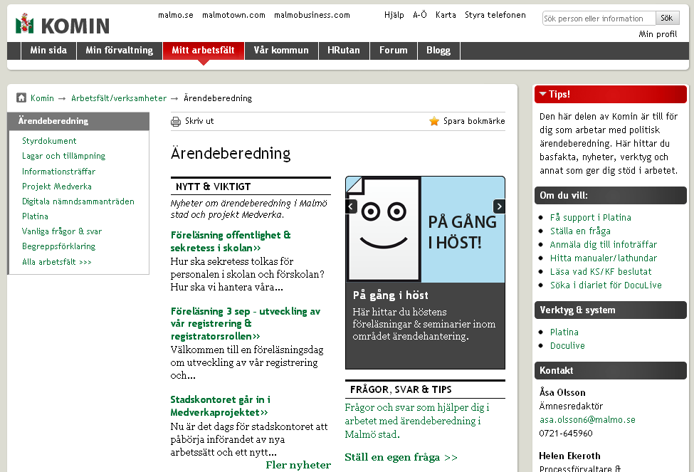Open Anmäla dig till infoträffar
The image size is (694, 472).
(x=604, y=244)
